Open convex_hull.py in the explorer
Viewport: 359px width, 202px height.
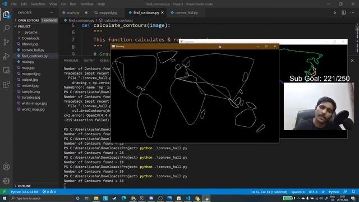coord(33,50)
